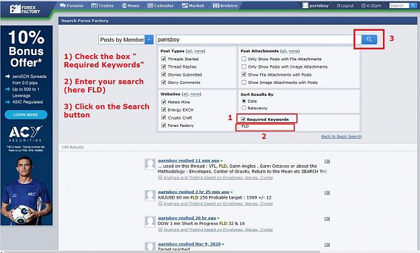Open 'parisboy replied 20 hr ago' result

(187, 217)
